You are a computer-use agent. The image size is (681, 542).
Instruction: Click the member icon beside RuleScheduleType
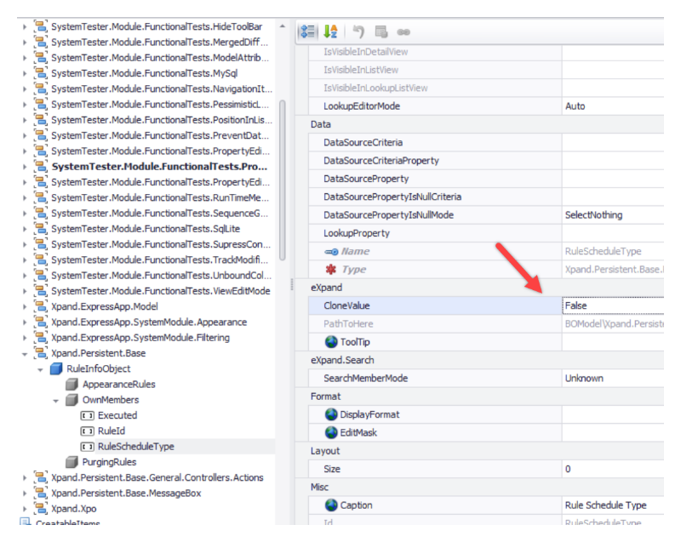88,447
